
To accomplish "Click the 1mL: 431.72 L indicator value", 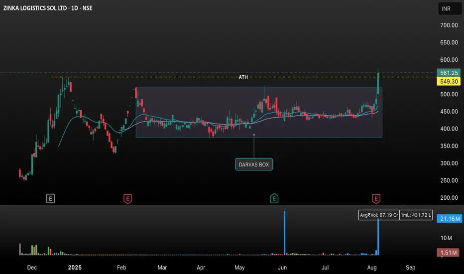I will pyautogui.click(x=416, y=215).
